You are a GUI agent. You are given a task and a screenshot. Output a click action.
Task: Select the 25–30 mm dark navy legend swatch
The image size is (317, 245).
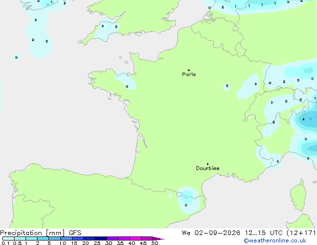point(101,238)
